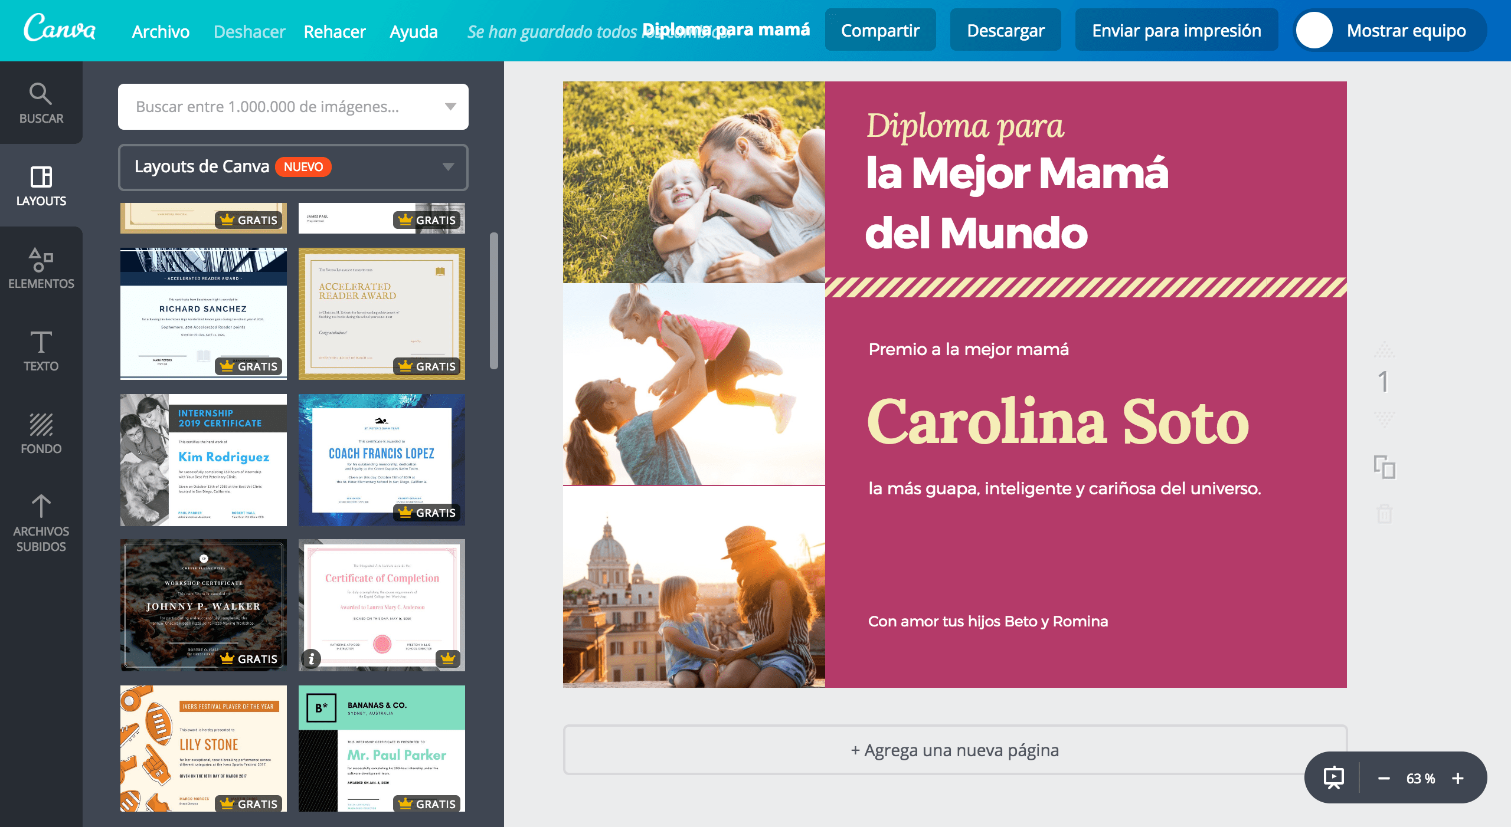1511x827 pixels.
Task: Select mother and daughter cityscape photo
Action: (x=694, y=587)
